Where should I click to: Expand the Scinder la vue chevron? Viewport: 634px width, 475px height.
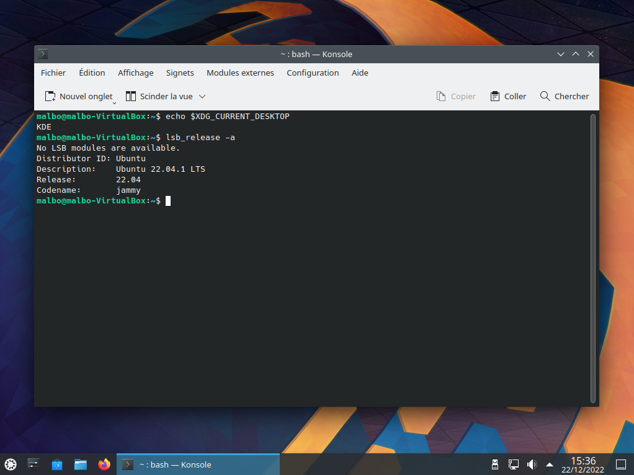click(x=202, y=96)
